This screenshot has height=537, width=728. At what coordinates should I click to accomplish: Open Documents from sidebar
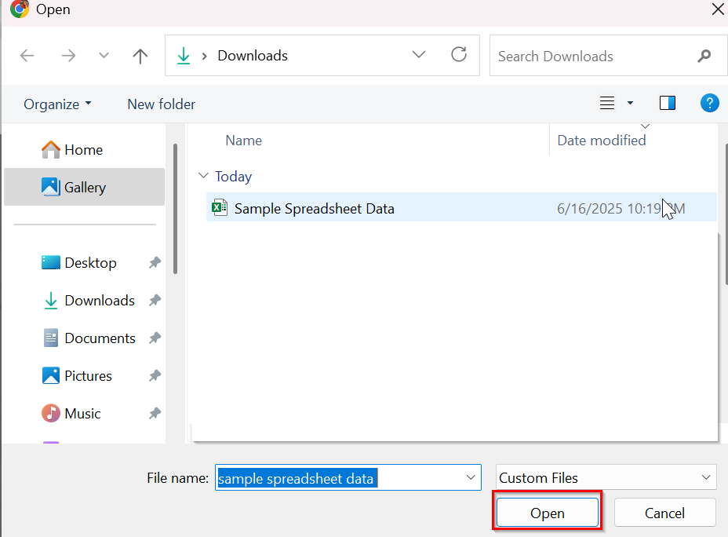(100, 338)
